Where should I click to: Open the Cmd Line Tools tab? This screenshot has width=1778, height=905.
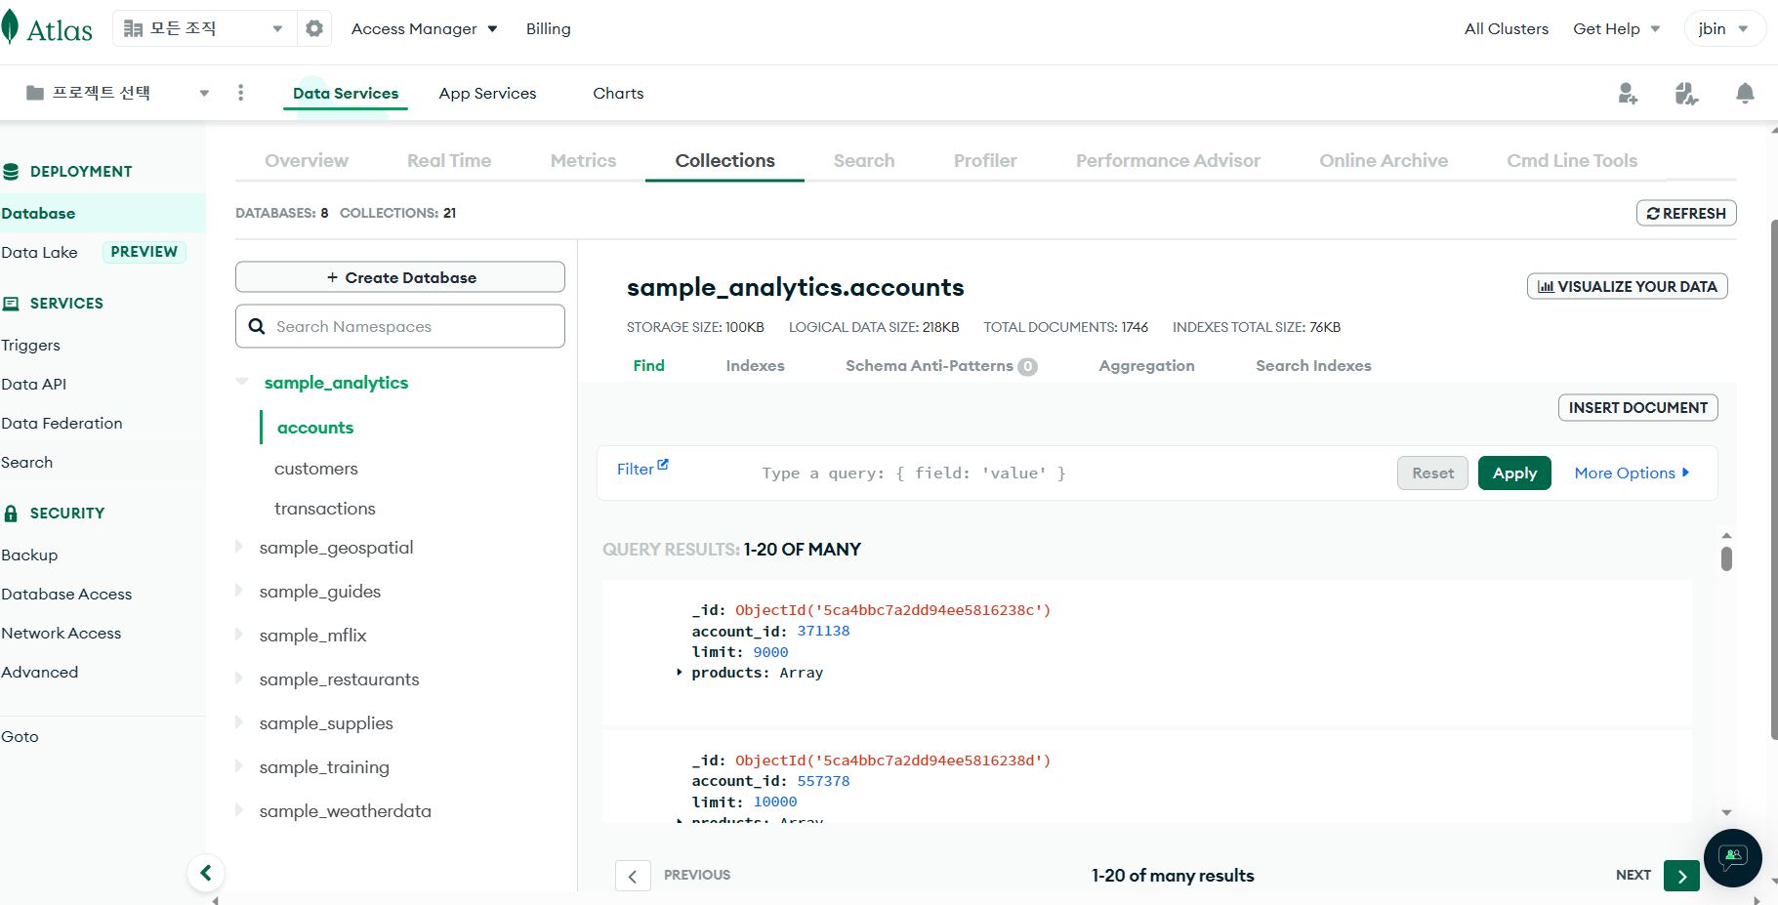click(x=1572, y=160)
